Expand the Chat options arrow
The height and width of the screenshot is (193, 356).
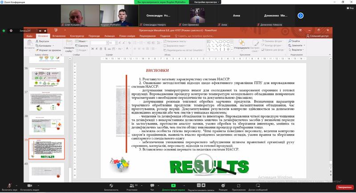click(158, 186)
